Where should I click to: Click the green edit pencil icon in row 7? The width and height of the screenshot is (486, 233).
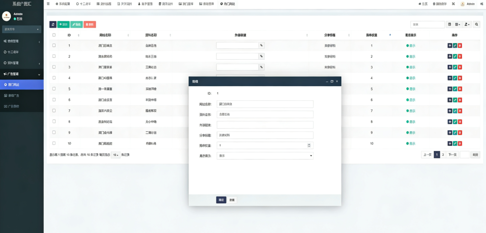[455, 111]
